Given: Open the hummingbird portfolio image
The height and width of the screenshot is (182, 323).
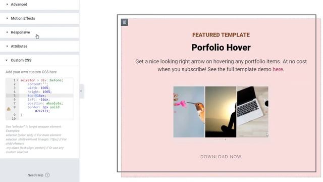Looking at the screenshot, I should tap(189, 112).
